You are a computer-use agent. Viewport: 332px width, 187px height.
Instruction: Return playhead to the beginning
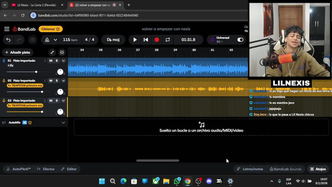pos(146,40)
